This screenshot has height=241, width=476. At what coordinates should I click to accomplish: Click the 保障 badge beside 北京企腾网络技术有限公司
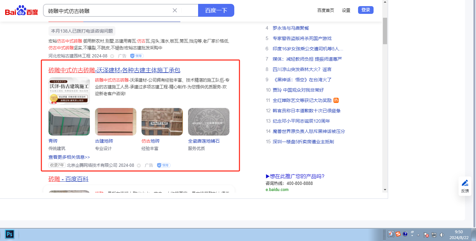point(164,165)
